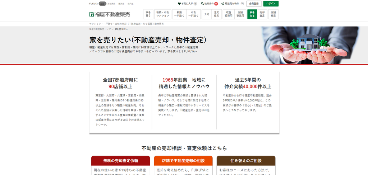This screenshot has width=368, height=175.
Task: Open the 売却査定 menu item
Action: tap(262, 14)
